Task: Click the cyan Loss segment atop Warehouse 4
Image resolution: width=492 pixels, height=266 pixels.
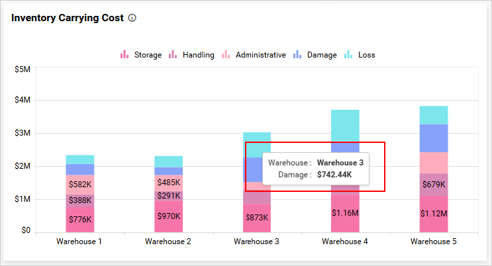Action: [345, 125]
